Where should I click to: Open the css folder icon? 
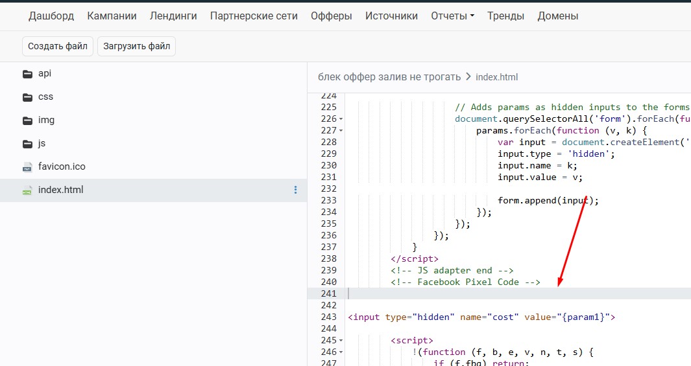(x=27, y=97)
